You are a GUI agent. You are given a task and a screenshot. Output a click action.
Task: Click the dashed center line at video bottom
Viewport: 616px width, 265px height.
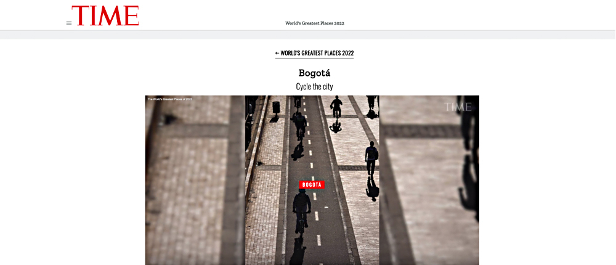[318, 240]
